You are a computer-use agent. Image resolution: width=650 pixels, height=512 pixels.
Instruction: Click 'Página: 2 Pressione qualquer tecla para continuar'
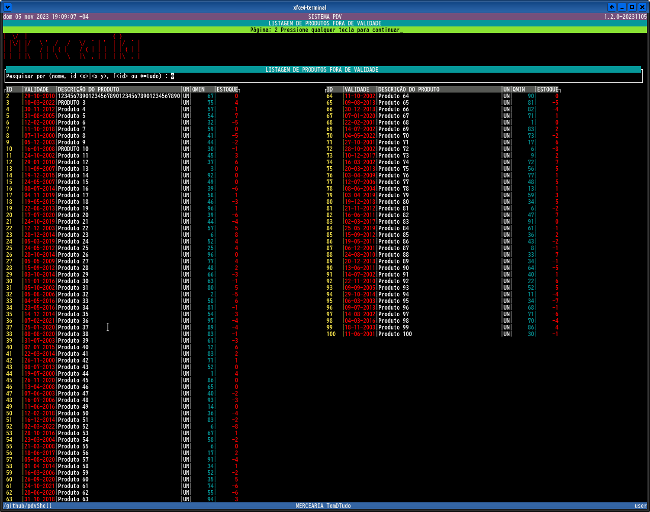click(x=325, y=30)
